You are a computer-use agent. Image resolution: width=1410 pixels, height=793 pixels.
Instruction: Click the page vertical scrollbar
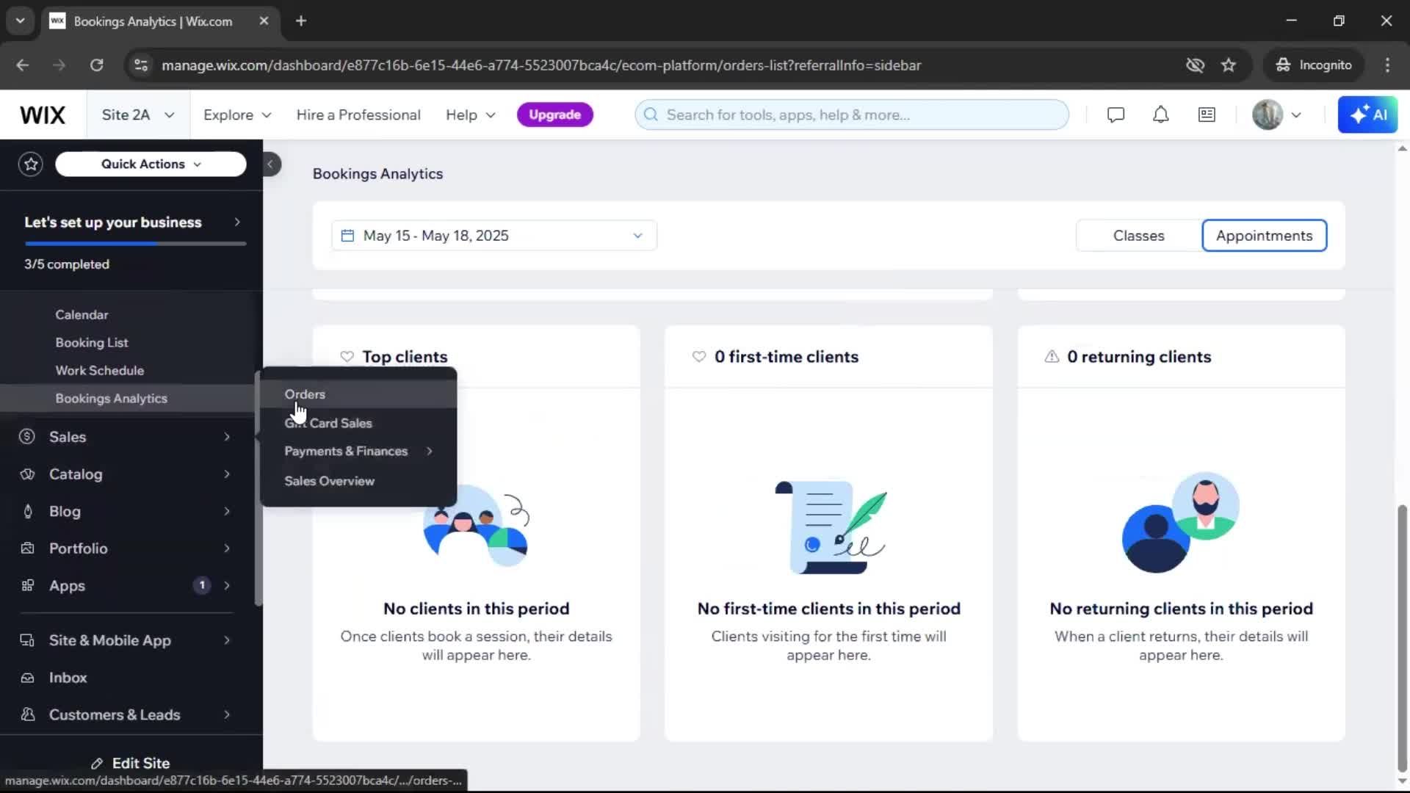[x=1402, y=637]
